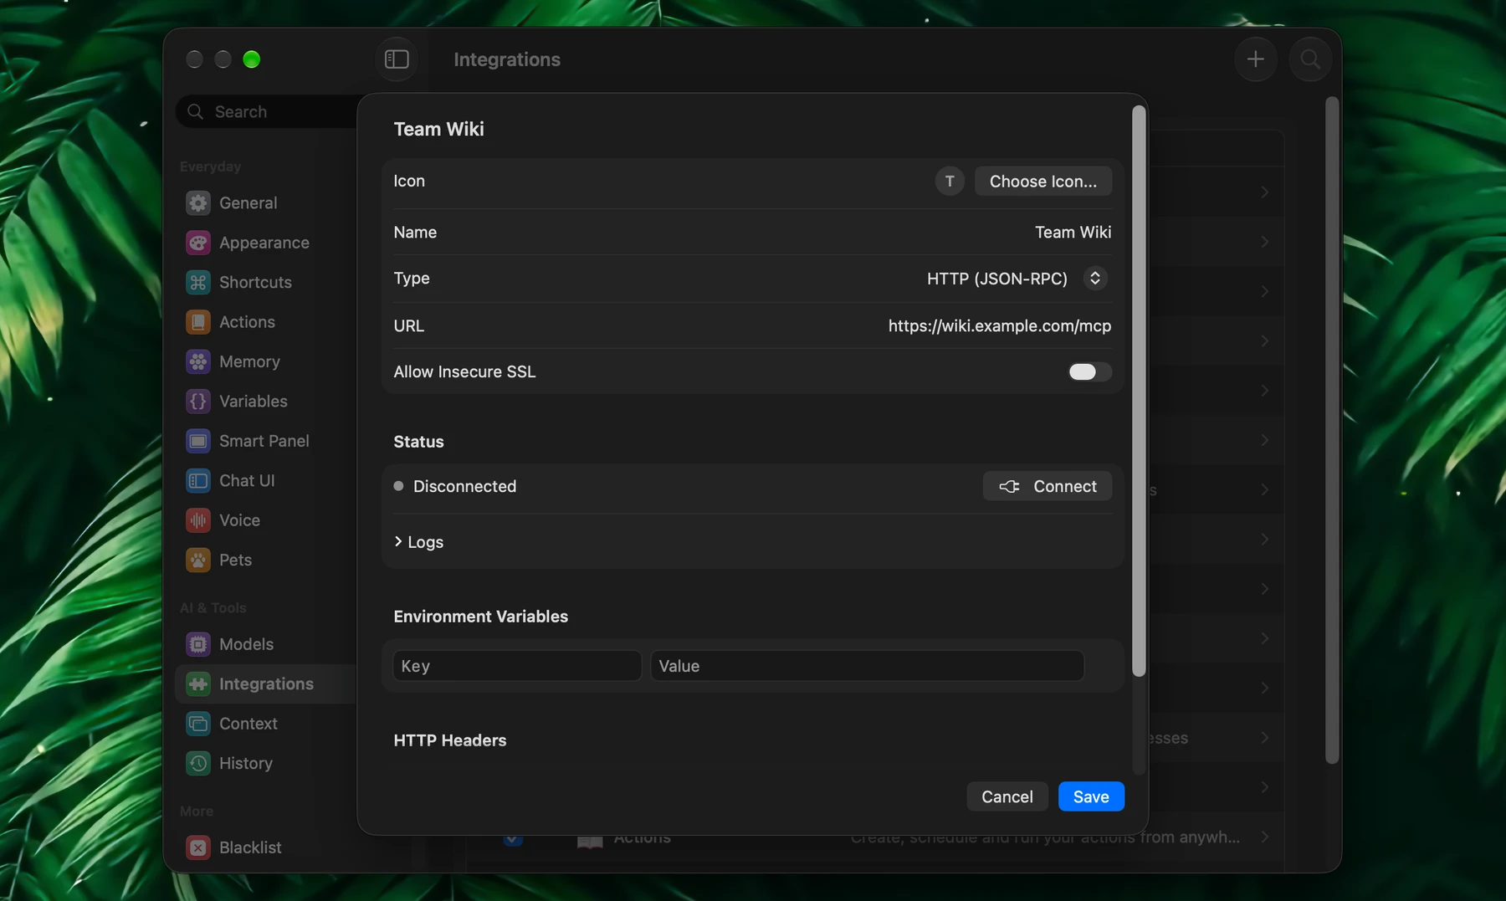Toggle Allow Insecure SSL switch
Screen dimensions: 1506x901
pyautogui.click(x=1089, y=371)
